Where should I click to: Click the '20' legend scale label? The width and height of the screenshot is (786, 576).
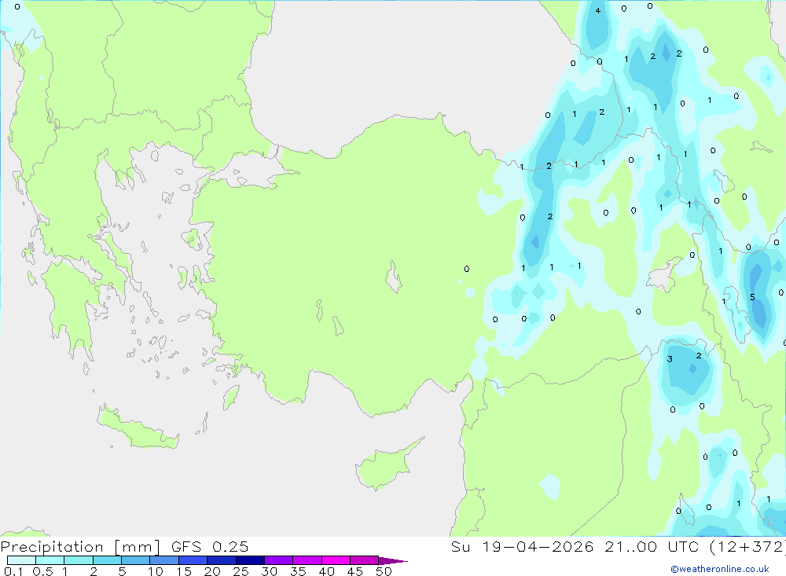point(212,571)
